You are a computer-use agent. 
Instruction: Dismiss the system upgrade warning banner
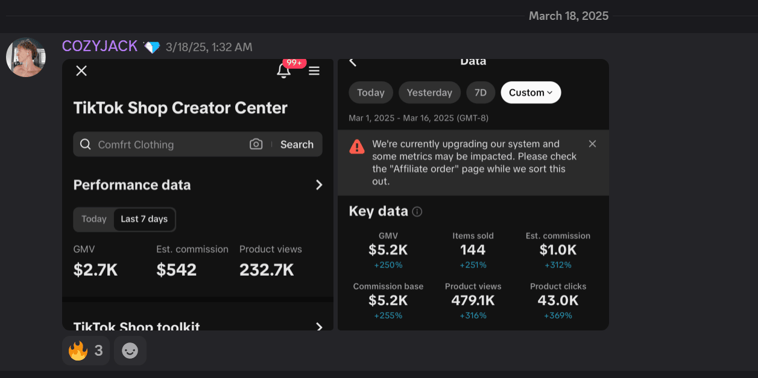[x=592, y=144]
